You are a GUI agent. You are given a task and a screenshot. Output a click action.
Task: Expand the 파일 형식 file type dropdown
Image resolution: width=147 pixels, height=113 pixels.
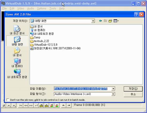[113, 94]
